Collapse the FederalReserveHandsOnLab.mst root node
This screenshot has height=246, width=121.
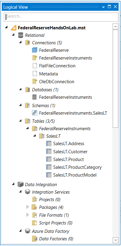click(x=6, y=27)
